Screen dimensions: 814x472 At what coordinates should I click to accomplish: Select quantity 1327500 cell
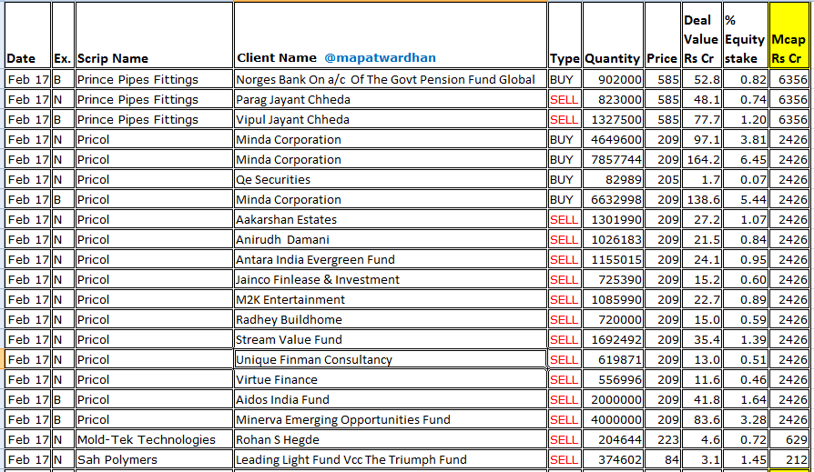pyautogui.click(x=613, y=119)
